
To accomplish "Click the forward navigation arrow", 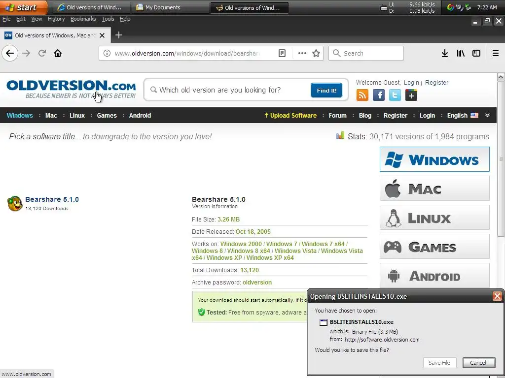I will [26, 53].
